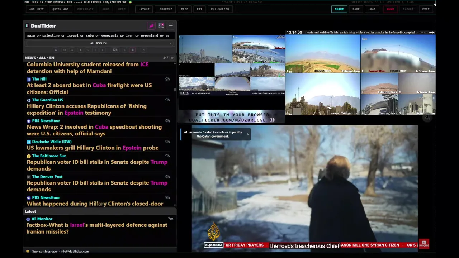Click the ADD UNIT button

(37, 9)
